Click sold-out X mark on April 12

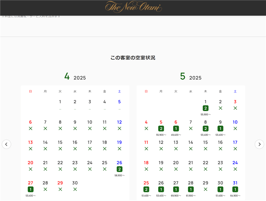coord(120,128)
